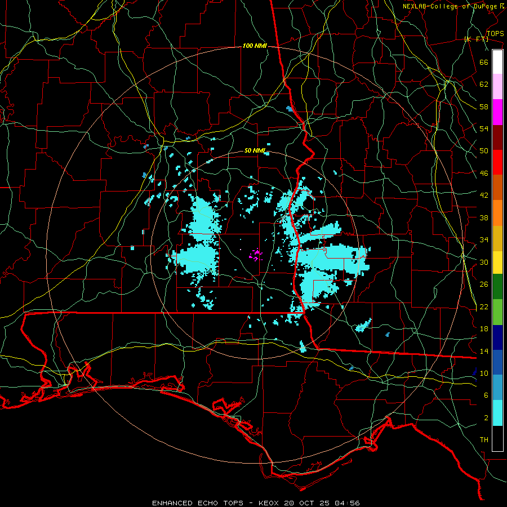Select the black TH threshold swatch in legend
The width and height of the screenshot is (507, 507).
pos(497,438)
